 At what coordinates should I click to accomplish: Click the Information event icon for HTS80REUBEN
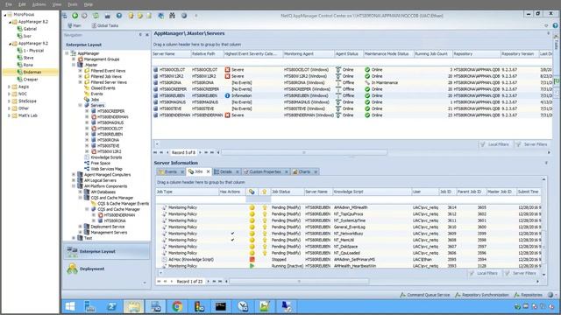pos(227,95)
